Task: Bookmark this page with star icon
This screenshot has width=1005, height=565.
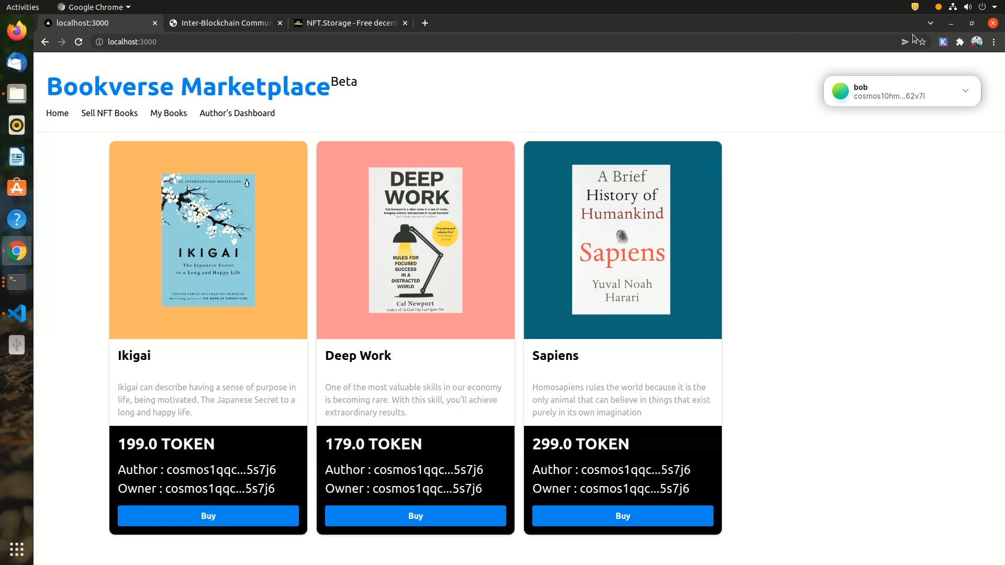Action: pos(922,42)
